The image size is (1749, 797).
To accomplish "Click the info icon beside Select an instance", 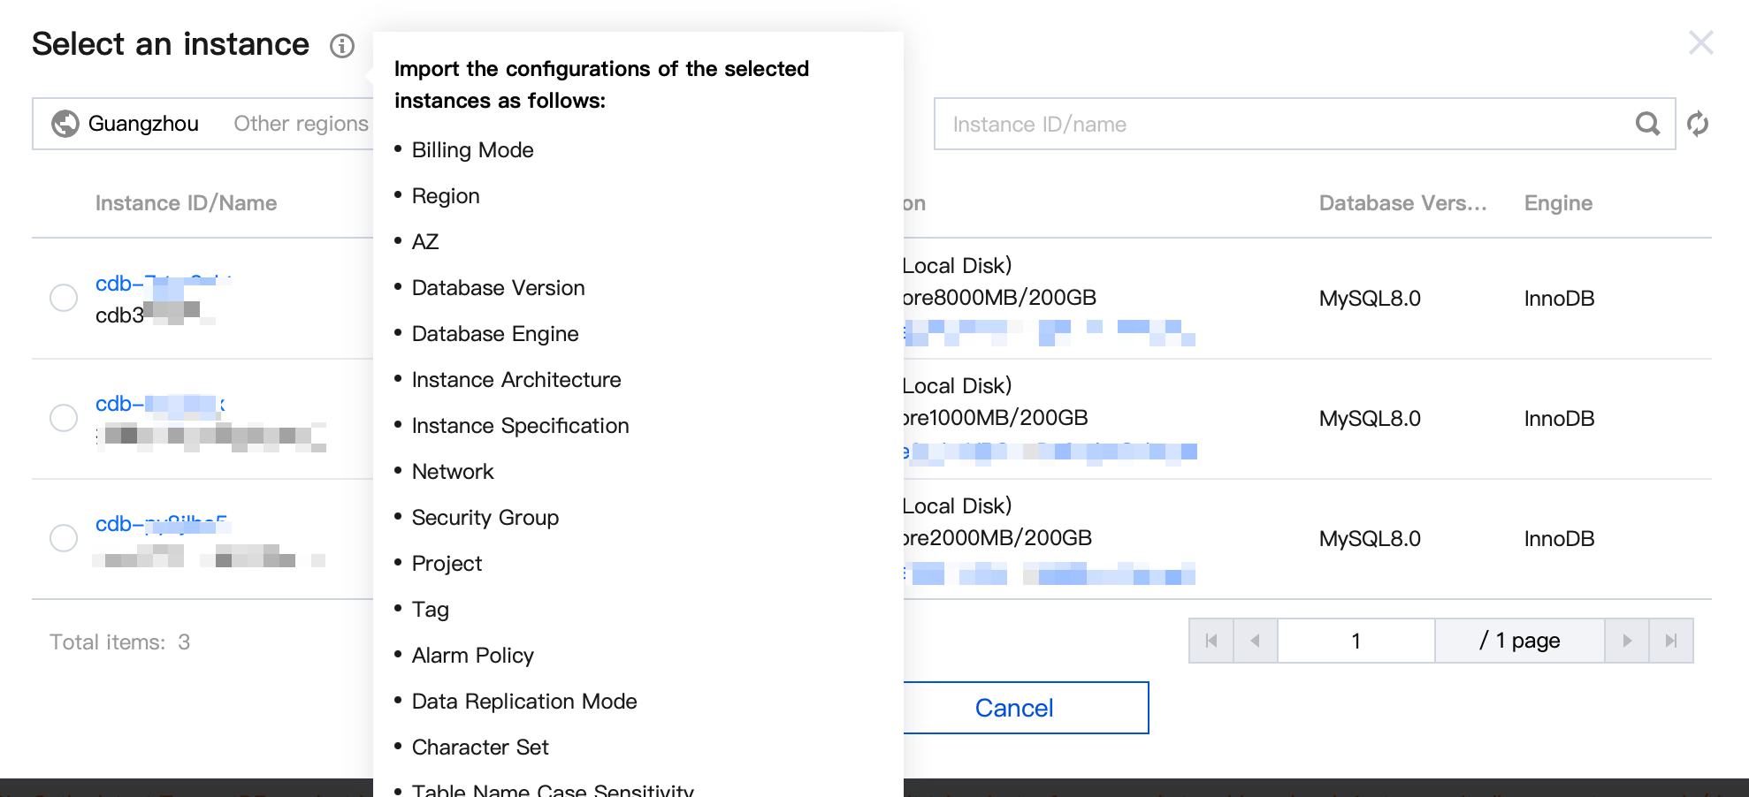I will click(x=342, y=46).
